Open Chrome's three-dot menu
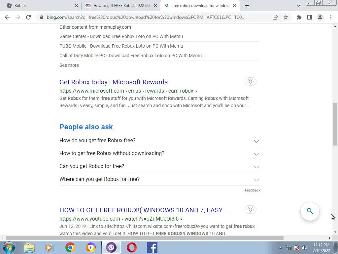This screenshot has width=338, height=254. point(331,17)
